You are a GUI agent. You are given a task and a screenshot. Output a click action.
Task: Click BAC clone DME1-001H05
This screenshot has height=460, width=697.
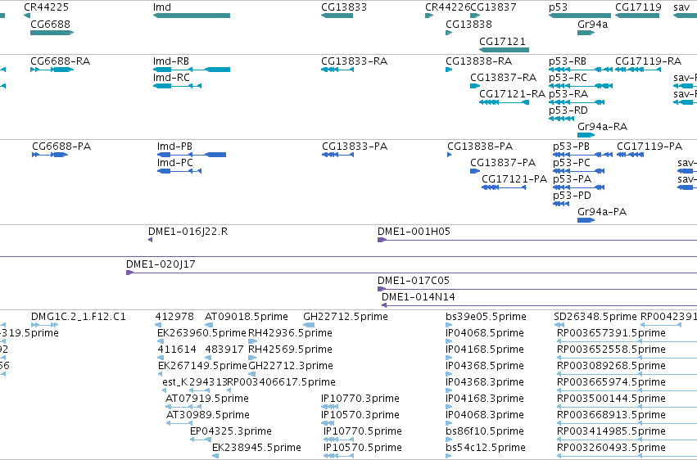click(537, 240)
